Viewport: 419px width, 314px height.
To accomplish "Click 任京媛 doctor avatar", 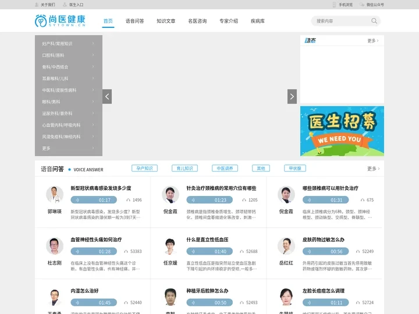I will (x=170, y=246).
